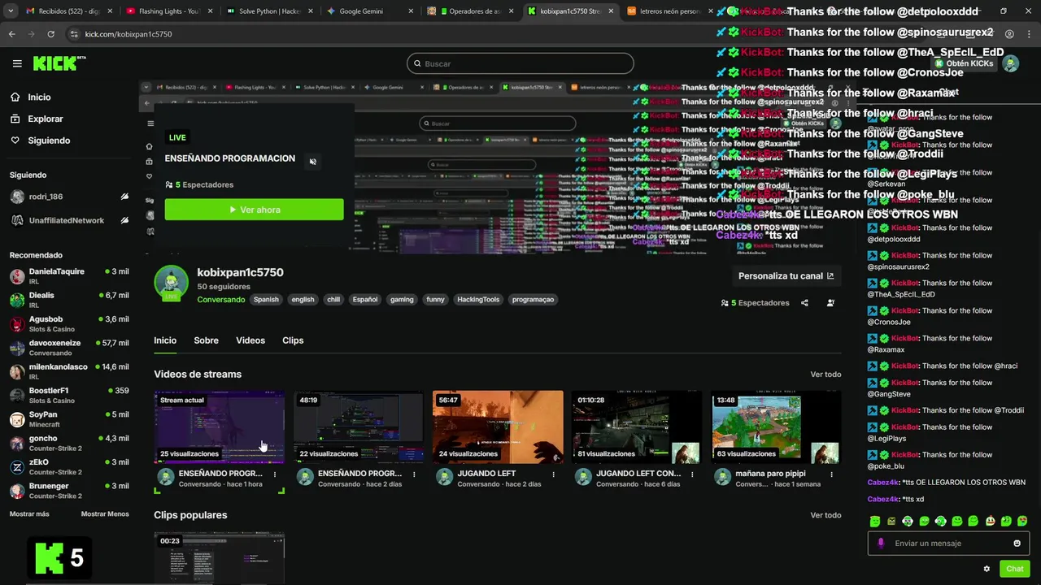This screenshot has width=1041, height=585.
Task: Switch to the Clips channel tab
Action: point(293,340)
